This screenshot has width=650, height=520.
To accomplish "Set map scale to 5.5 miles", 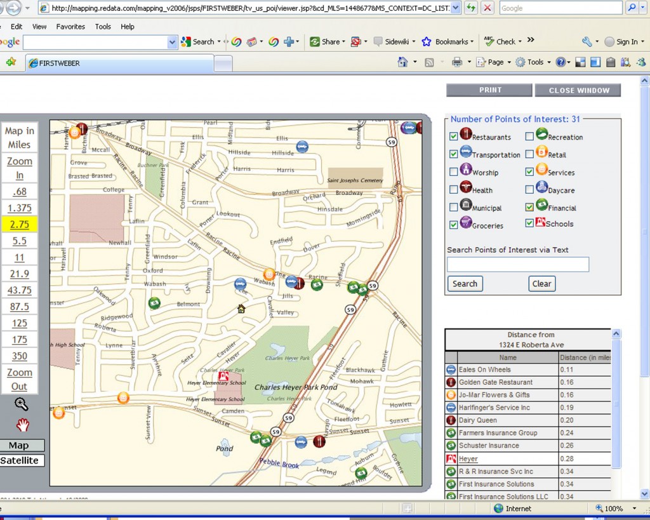I will click(20, 241).
